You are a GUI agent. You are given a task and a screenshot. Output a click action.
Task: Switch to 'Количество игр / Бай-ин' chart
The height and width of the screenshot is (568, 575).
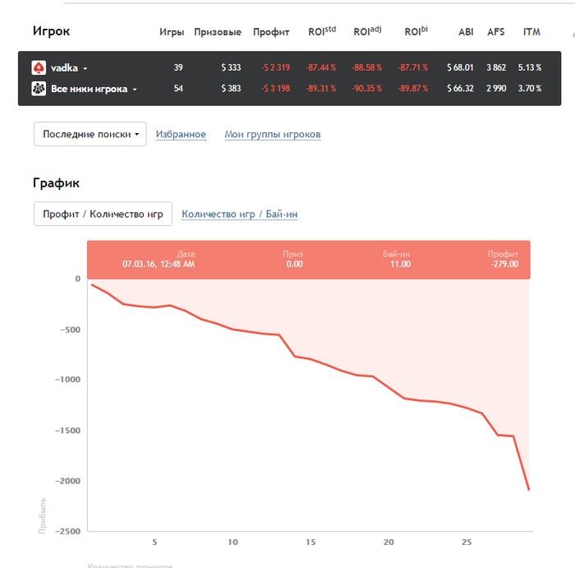239,214
